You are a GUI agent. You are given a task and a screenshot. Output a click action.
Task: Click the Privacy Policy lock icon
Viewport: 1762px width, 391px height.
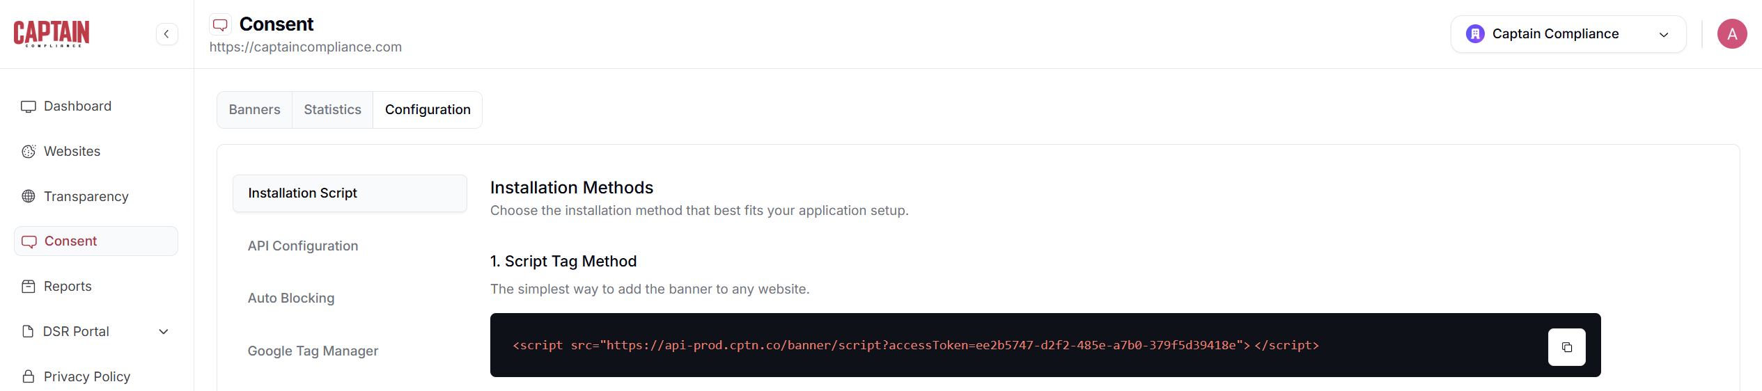(29, 376)
